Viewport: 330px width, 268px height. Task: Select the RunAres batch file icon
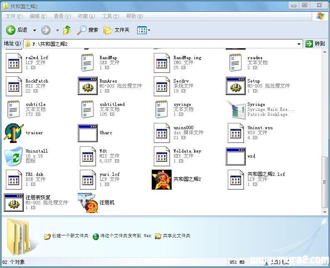(88, 86)
